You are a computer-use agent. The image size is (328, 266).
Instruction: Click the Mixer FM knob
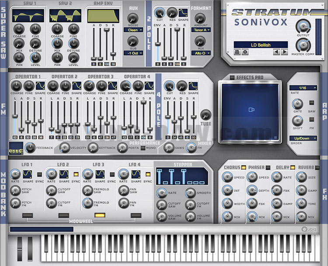click(x=191, y=148)
